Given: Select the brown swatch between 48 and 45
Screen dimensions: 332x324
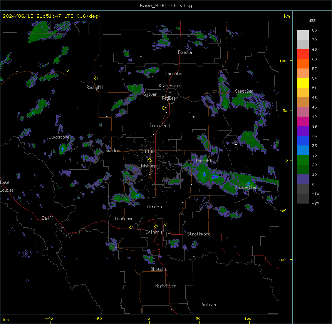Looking at the screenshot, I should [x=303, y=102].
